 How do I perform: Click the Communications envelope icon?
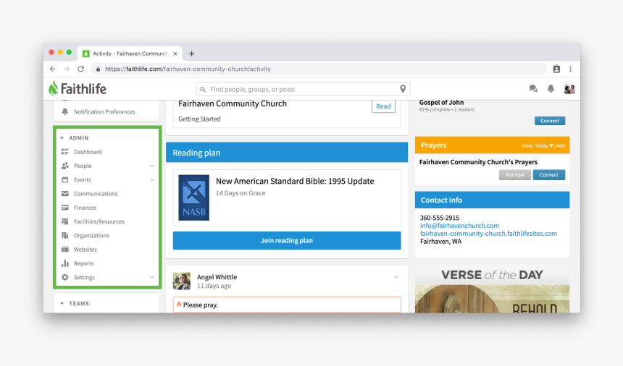pos(65,194)
